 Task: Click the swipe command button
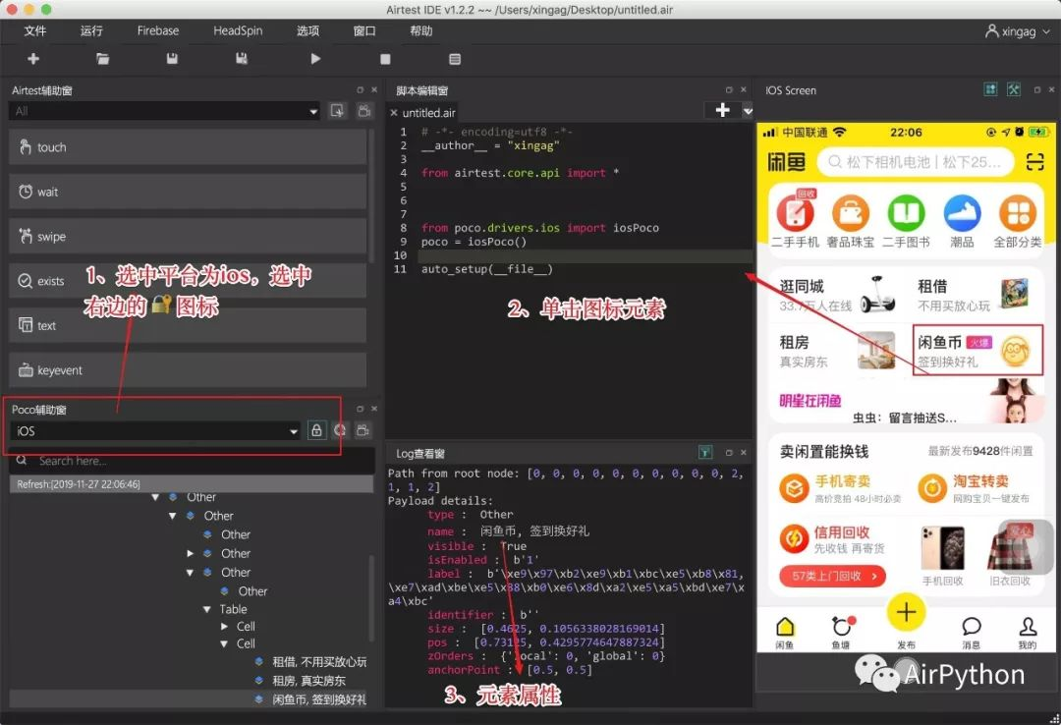[188, 236]
